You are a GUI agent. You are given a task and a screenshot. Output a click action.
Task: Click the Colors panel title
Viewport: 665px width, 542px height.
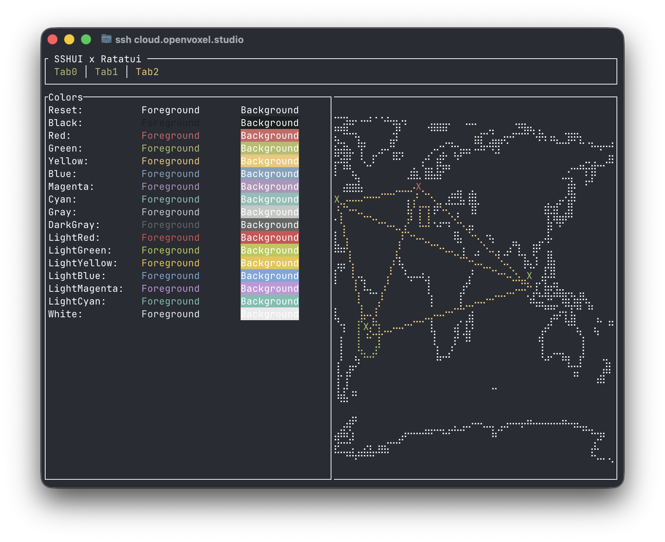click(x=66, y=97)
